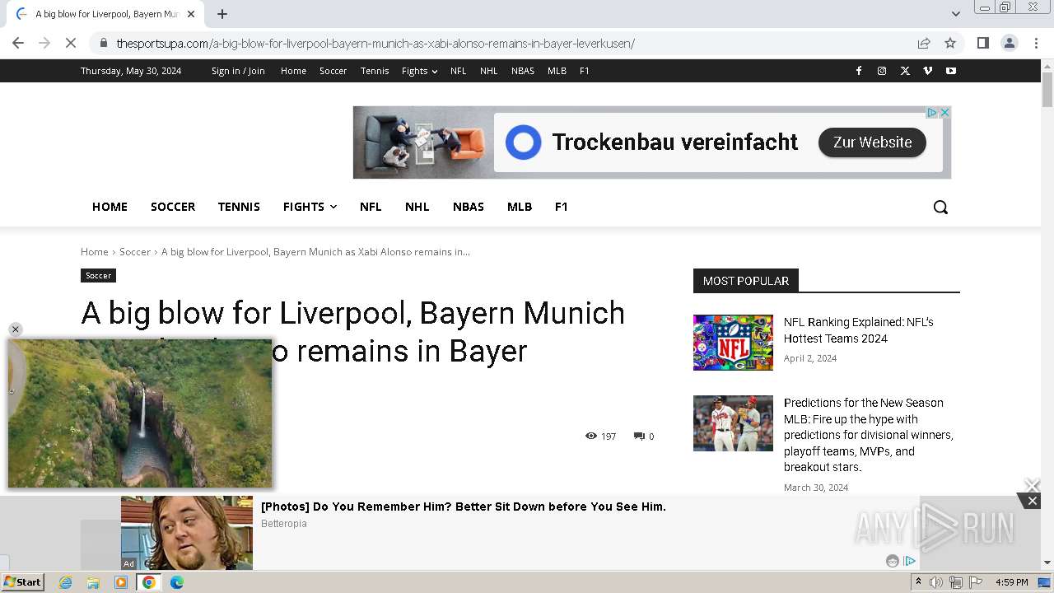Open the site search magnifier icon

pyautogui.click(x=940, y=207)
